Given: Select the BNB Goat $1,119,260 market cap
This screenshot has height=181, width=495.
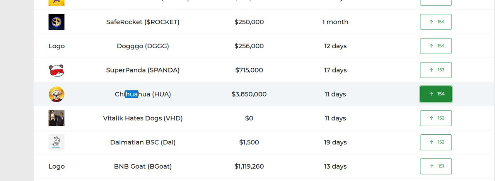Looking at the screenshot, I should tap(249, 166).
